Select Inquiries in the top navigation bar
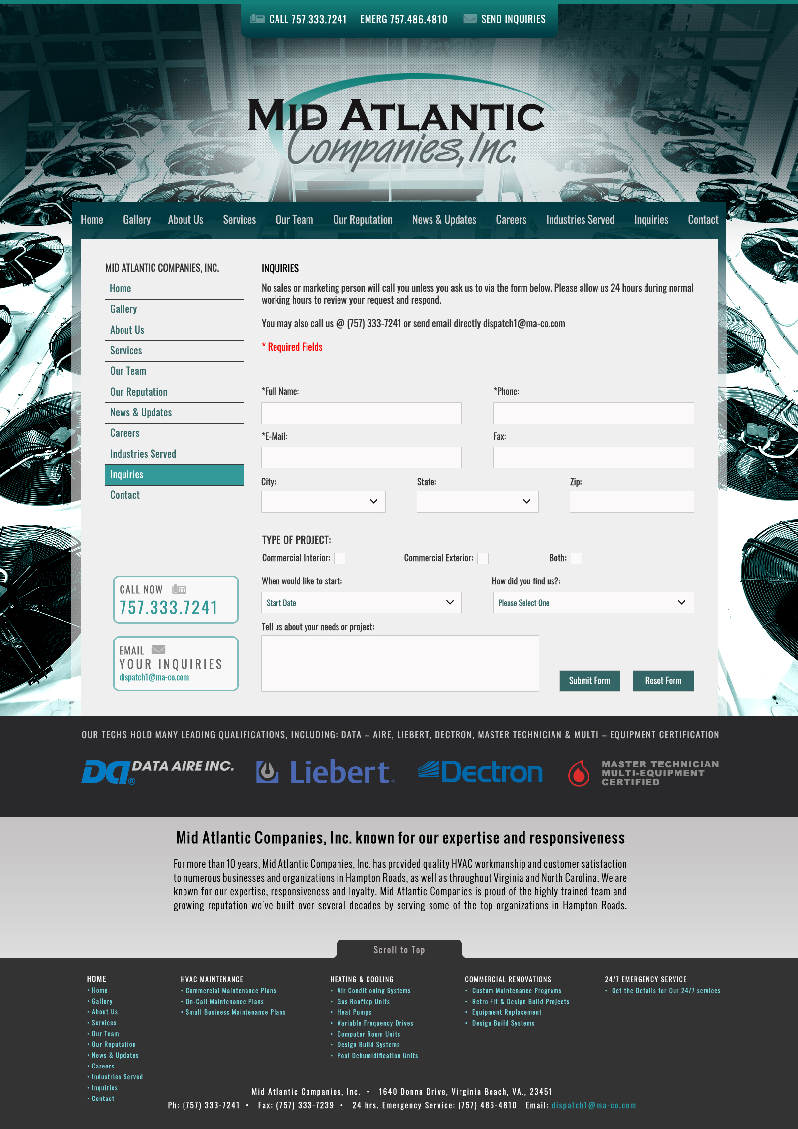Image resolution: width=798 pixels, height=1129 pixels. (x=651, y=220)
